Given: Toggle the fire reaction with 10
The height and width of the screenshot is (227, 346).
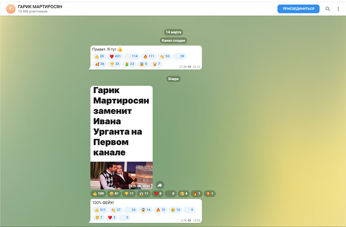Looking at the screenshot, I should click(x=161, y=210).
